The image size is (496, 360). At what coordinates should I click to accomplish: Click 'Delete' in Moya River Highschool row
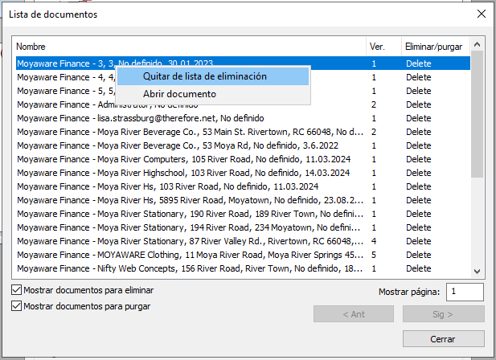coord(419,173)
